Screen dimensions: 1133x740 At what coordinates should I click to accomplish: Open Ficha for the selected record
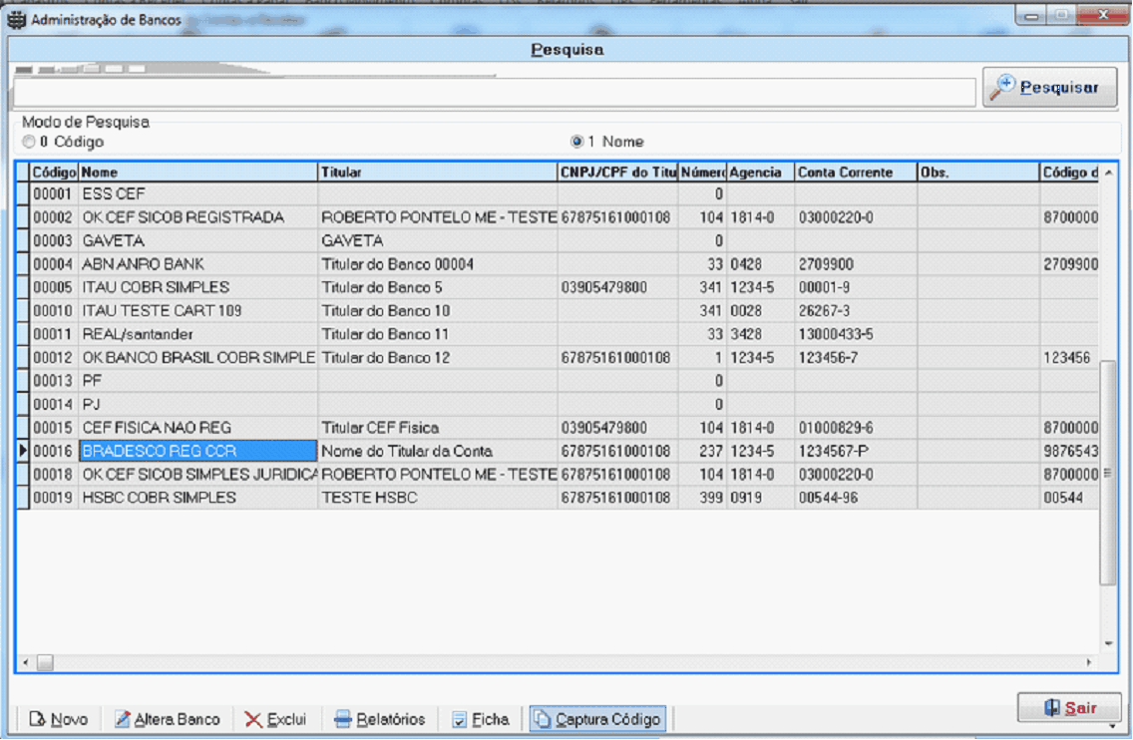pyautogui.click(x=480, y=719)
